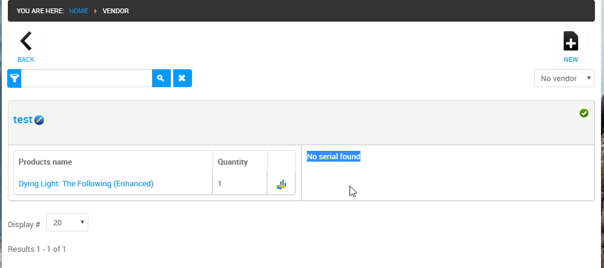Clear the search with the X button

pos(182,79)
